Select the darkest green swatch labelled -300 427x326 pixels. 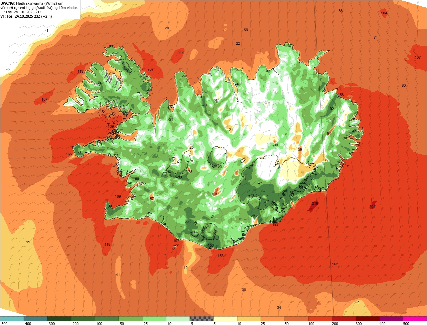(59, 319)
